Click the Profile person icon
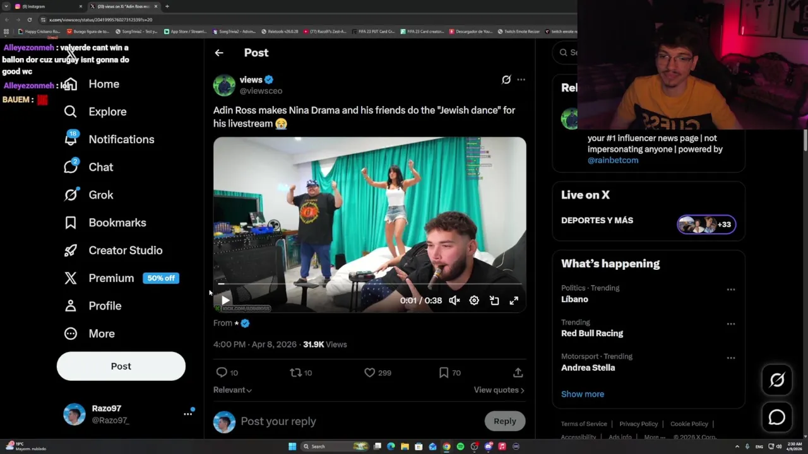 [x=71, y=306]
